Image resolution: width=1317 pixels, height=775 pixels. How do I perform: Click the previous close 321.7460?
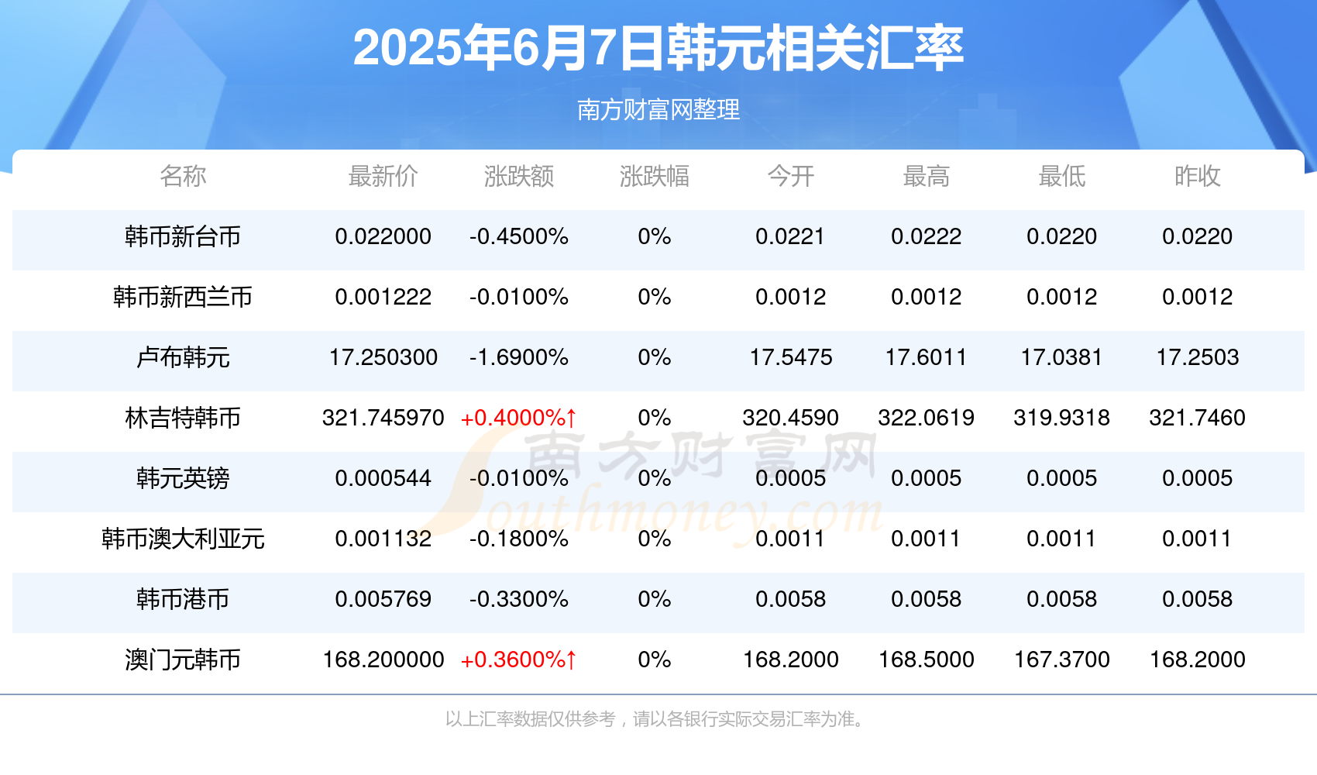[1197, 418]
